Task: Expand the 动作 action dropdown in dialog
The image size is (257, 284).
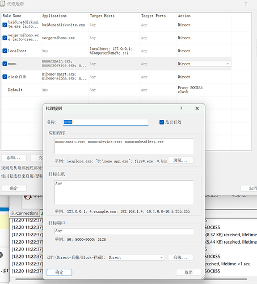Action: click(136, 257)
